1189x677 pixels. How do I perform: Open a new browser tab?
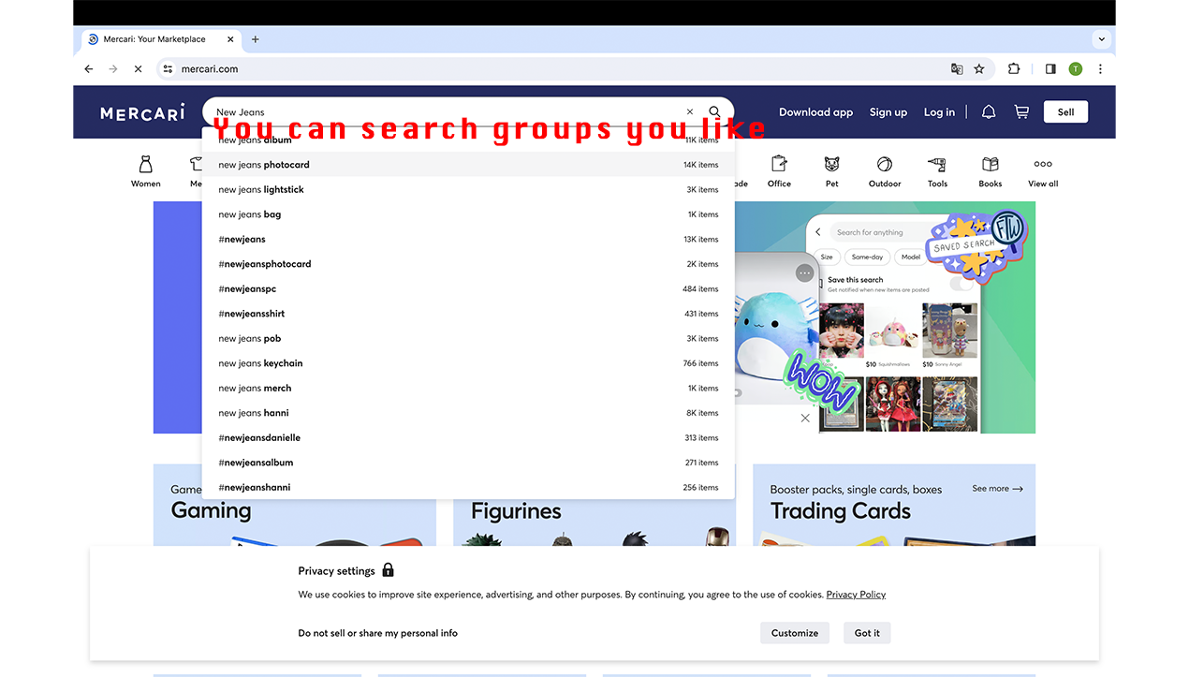(256, 39)
